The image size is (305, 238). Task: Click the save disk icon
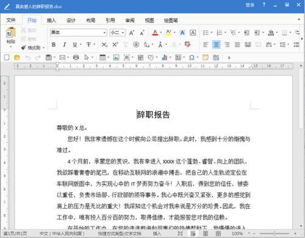(x=48, y=57)
